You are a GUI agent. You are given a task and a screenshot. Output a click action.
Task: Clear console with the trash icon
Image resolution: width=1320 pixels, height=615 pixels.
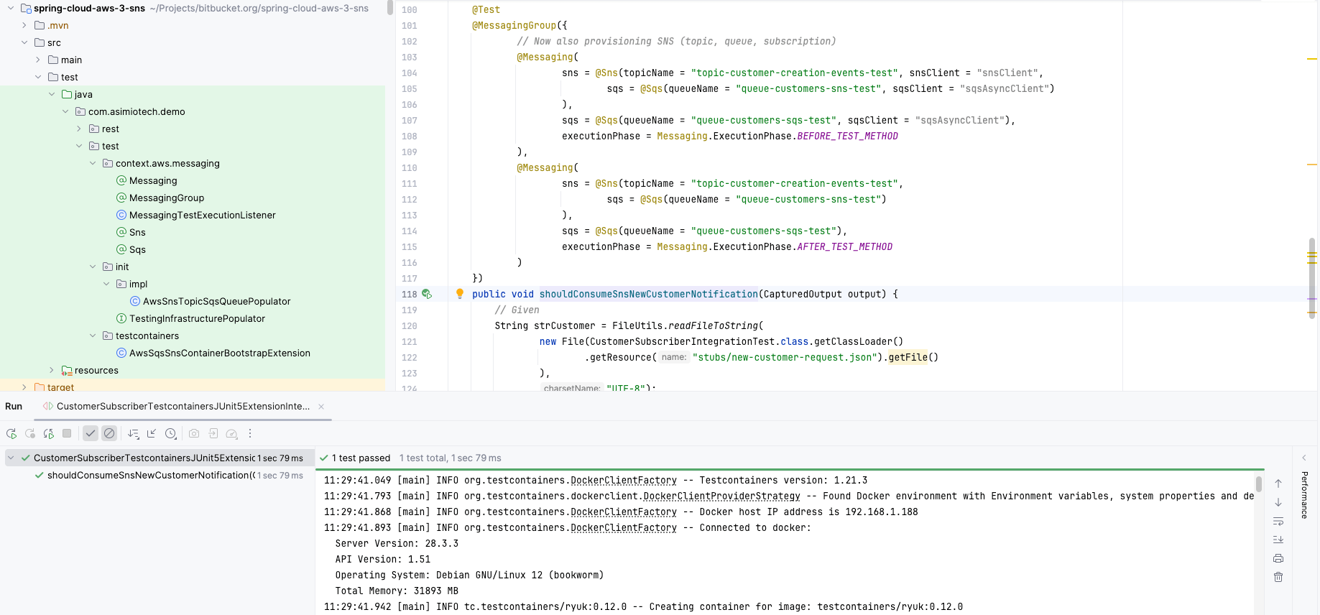pyautogui.click(x=1278, y=577)
